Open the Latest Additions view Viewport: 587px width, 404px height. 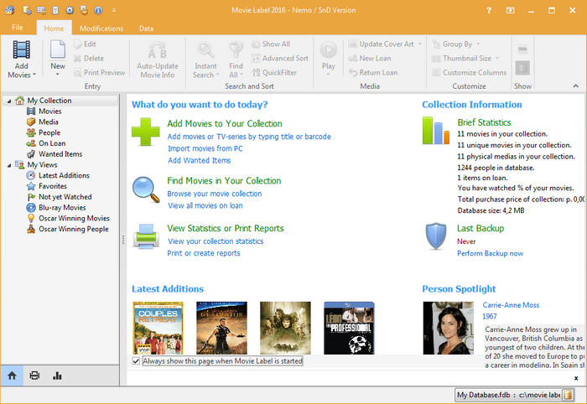point(64,175)
